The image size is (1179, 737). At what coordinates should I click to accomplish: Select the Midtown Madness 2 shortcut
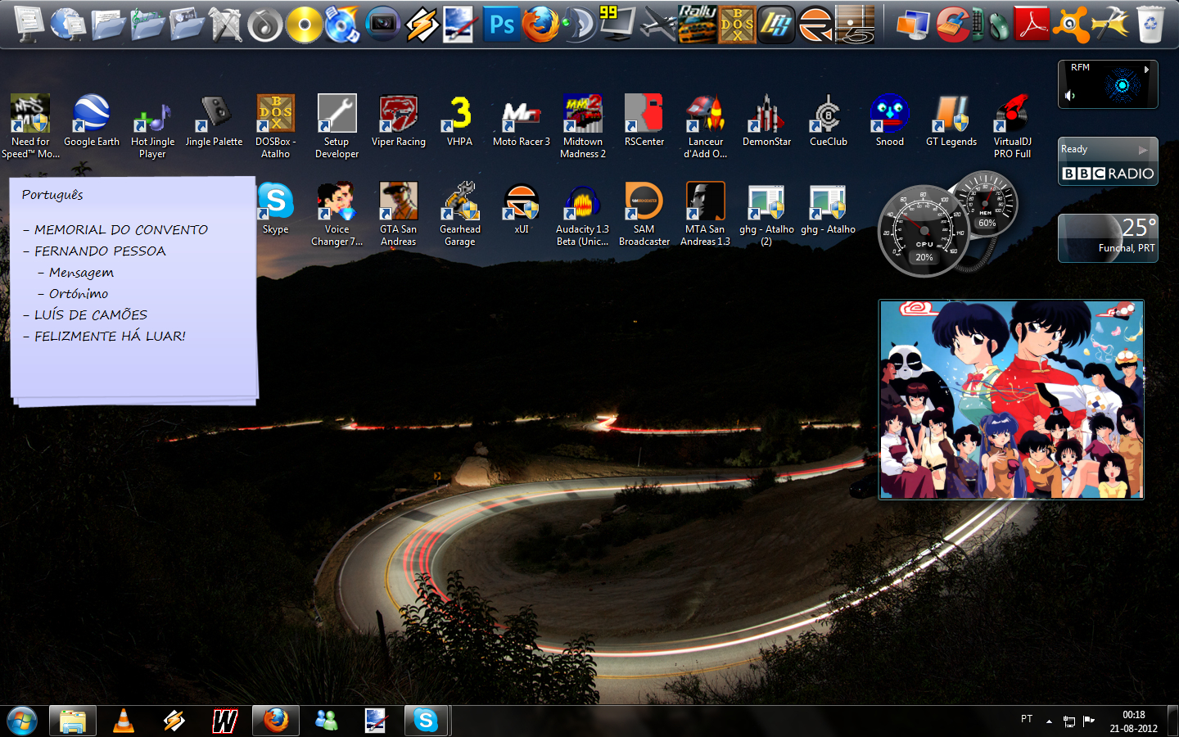[x=583, y=126]
